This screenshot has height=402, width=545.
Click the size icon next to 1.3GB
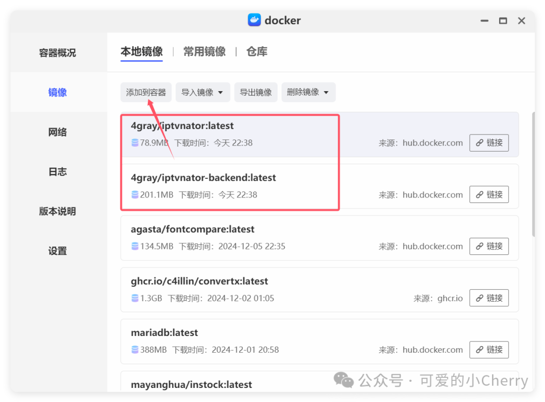pos(135,298)
